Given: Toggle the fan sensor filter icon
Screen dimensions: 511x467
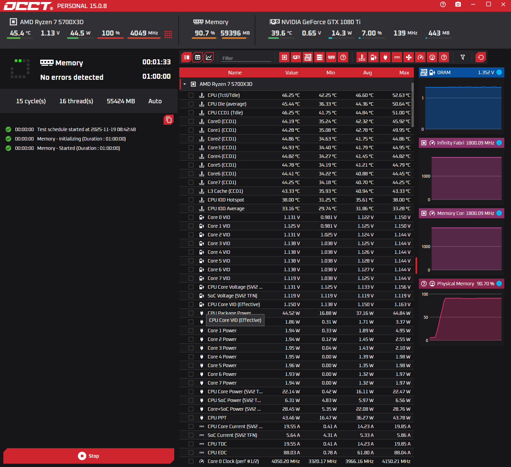Looking at the screenshot, I should [409, 57].
